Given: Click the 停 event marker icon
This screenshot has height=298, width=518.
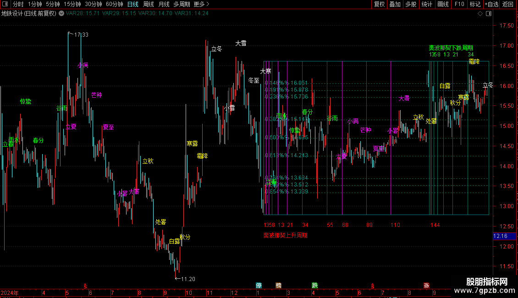Looking at the screenshot, I should (259, 285).
